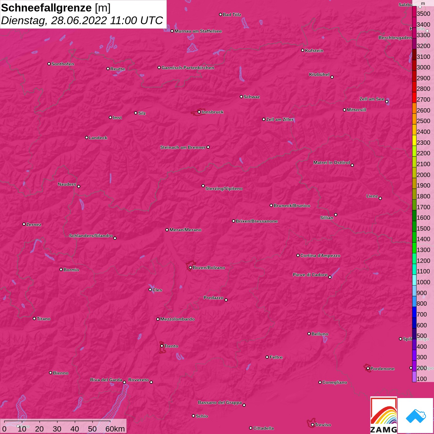Click the Imst label

[117, 117]
